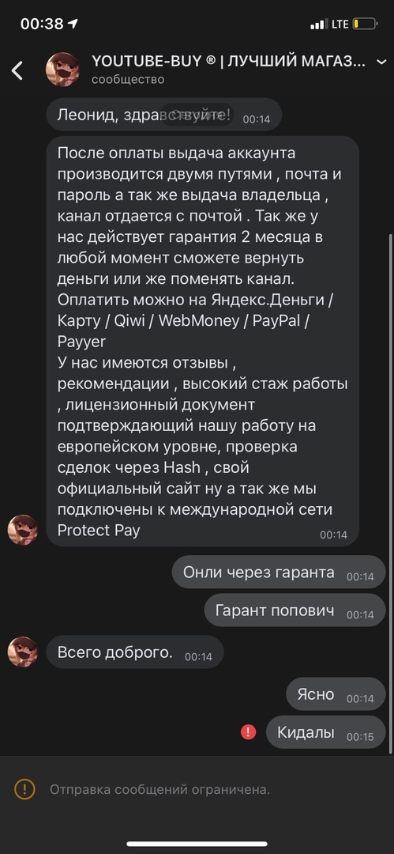
Task: Select the 'Кидалы' message bubble
Action: tap(325, 732)
